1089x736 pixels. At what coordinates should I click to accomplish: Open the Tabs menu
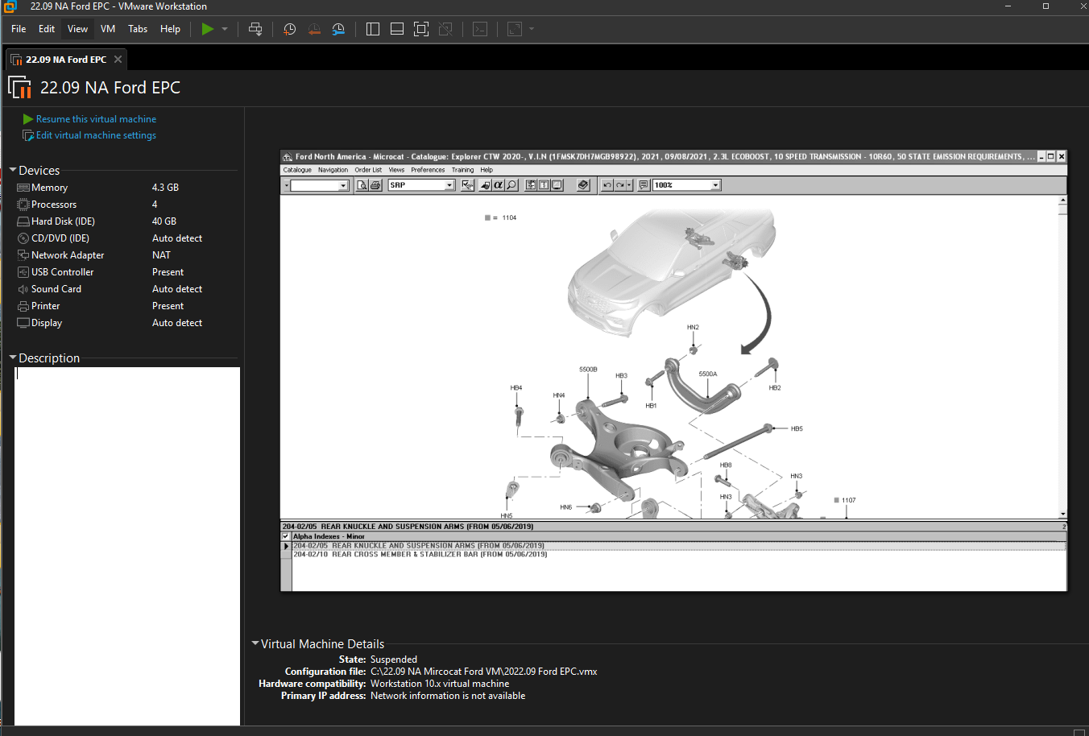(x=138, y=29)
